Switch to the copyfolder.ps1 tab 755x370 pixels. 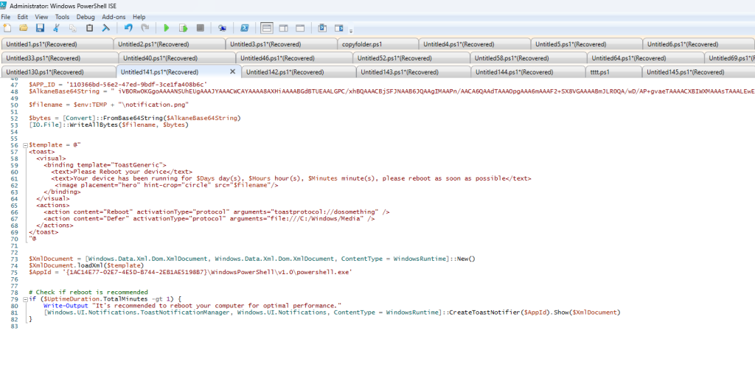(362, 44)
